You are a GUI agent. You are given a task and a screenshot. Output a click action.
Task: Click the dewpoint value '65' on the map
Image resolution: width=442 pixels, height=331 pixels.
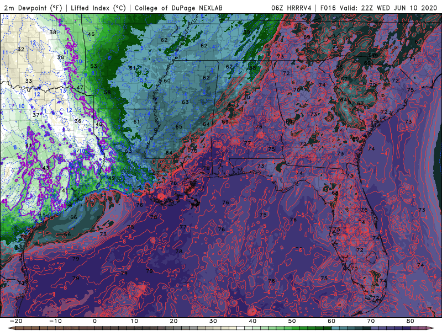coord(178,127)
